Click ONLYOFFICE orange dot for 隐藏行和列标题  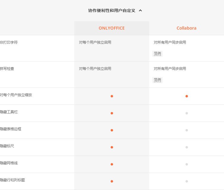click(x=112, y=181)
